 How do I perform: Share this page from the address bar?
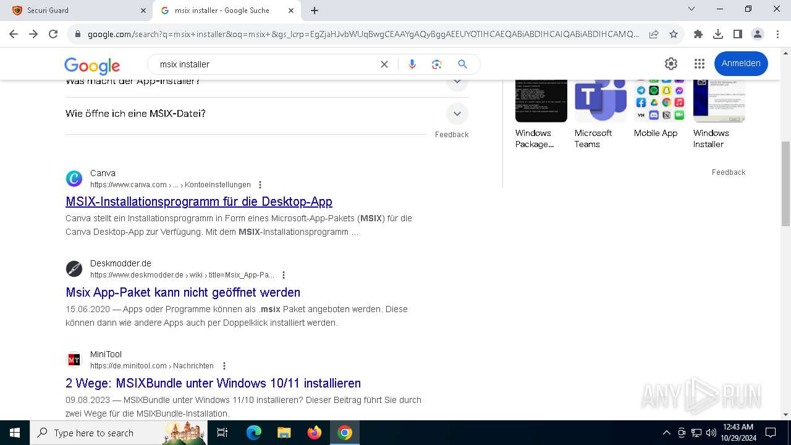(654, 35)
